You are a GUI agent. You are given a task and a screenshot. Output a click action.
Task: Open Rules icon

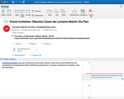(x=63, y=11)
